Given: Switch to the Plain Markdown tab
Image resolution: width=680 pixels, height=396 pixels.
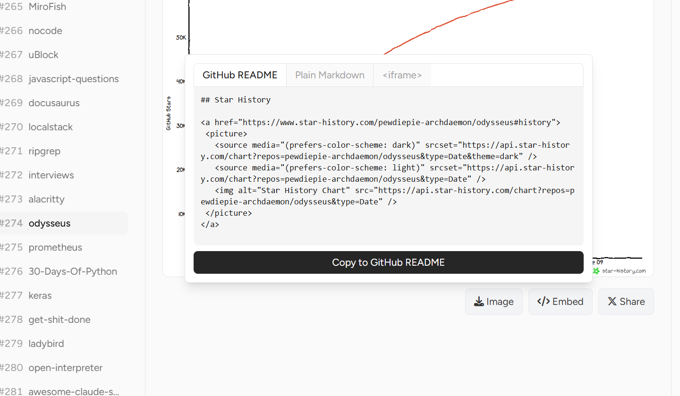Looking at the screenshot, I should click(x=330, y=75).
